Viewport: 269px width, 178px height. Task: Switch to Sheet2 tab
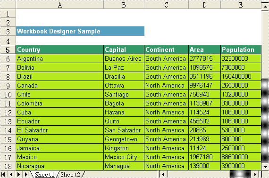70,174
